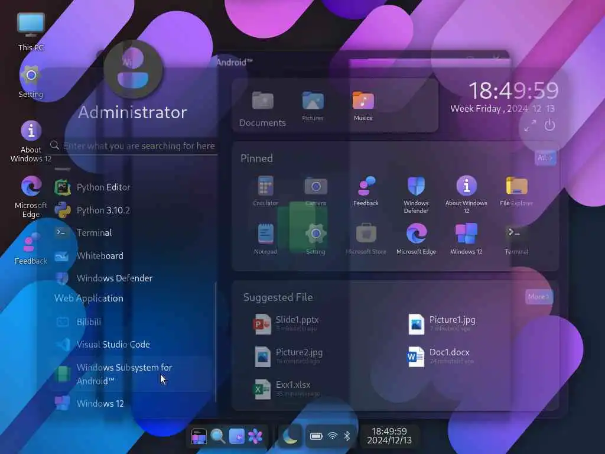This screenshot has height=454, width=605.
Task: Open pinned Windows 12 app
Action: (x=466, y=239)
